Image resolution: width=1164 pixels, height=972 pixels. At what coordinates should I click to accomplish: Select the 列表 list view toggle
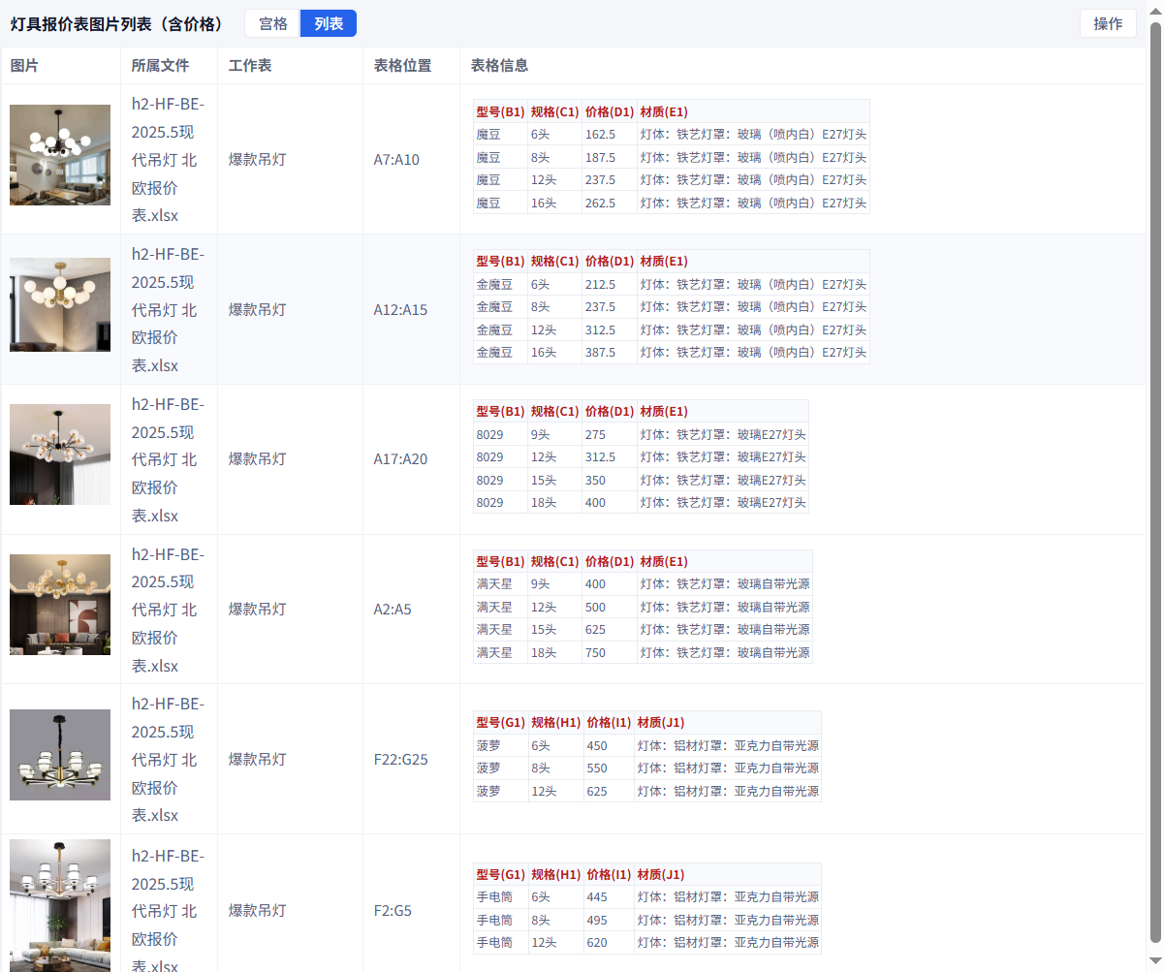tap(329, 24)
